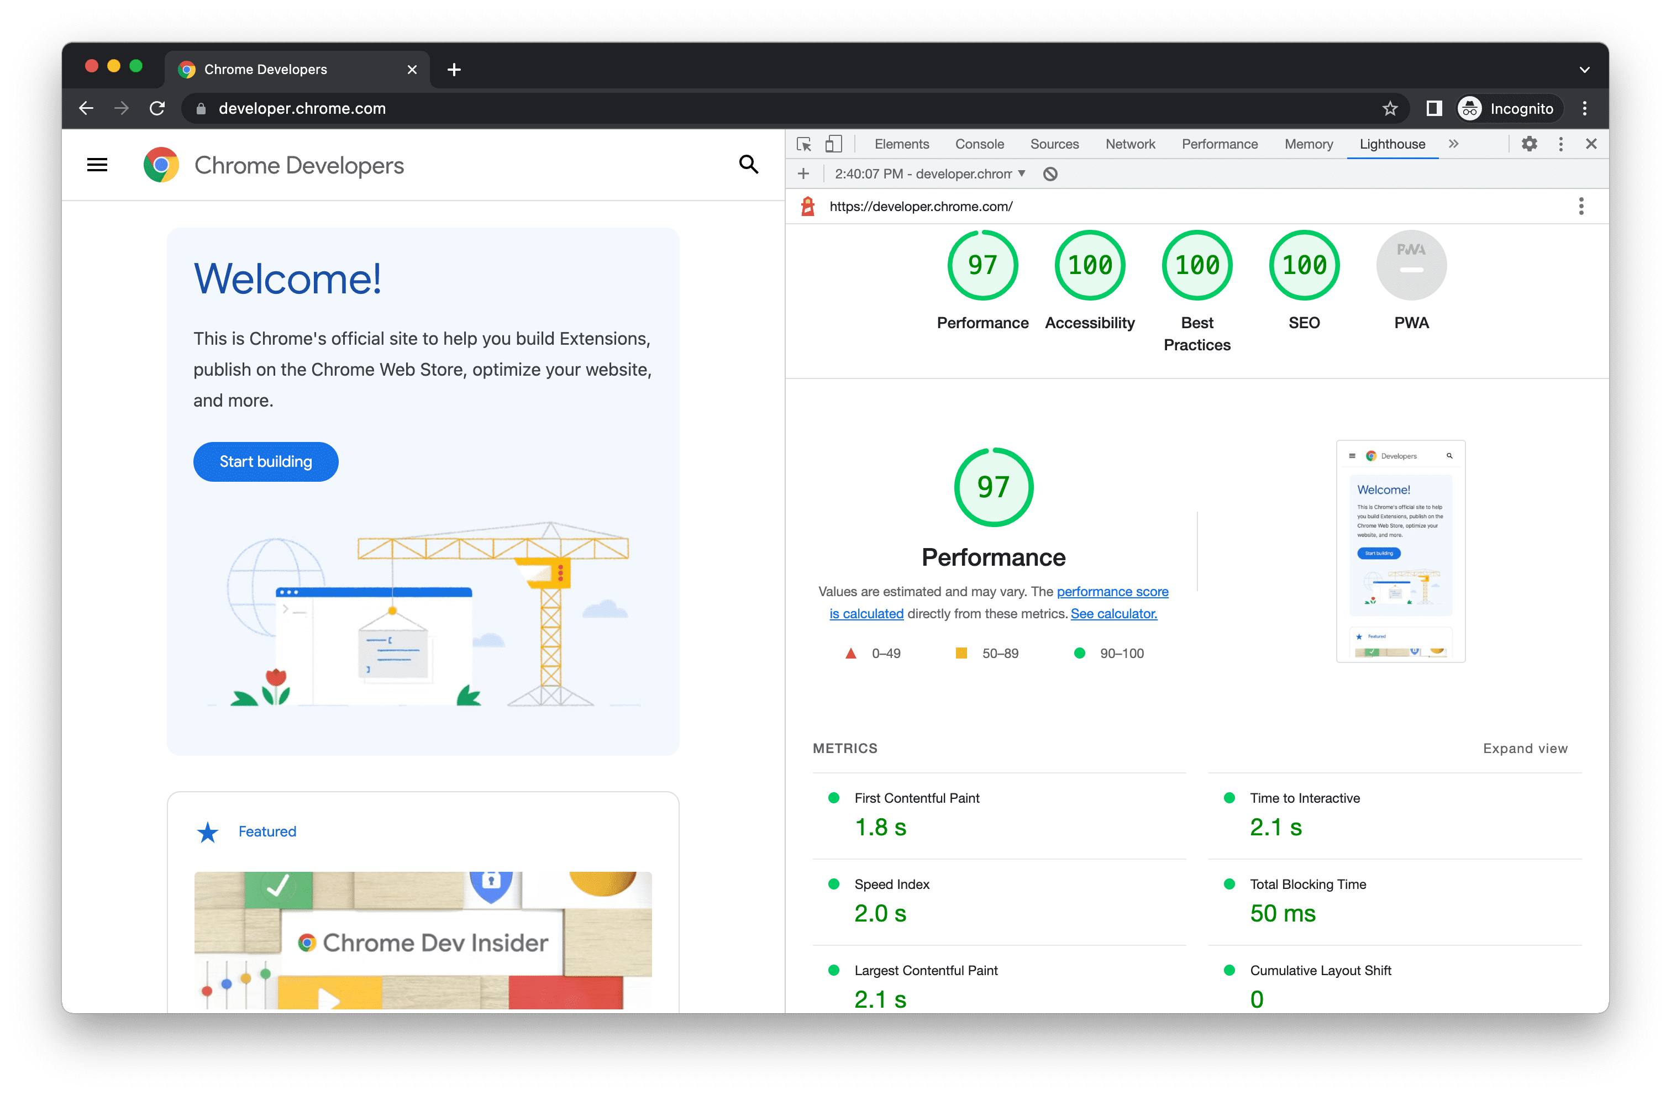Click the DevTools more options icon
Viewport: 1671px width, 1095px height.
[x=1560, y=143]
